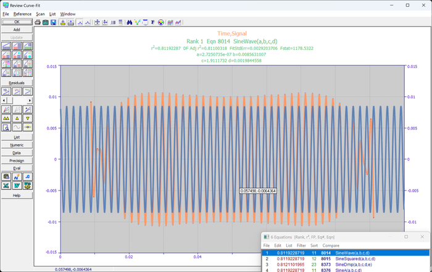The image size is (432, 272).
Task: Click the OK button
Action: pos(17,22)
